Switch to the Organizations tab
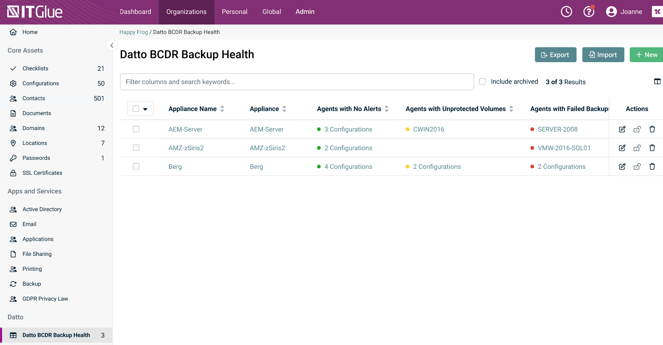The height and width of the screenshot is (345, 663). point(186,11)
